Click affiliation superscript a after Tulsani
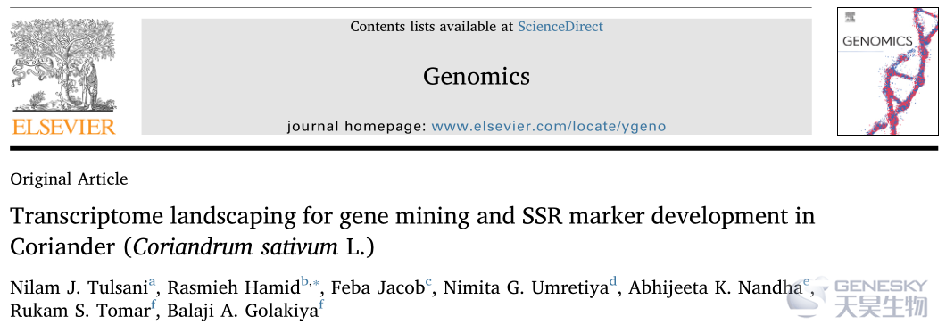Viewport: 946px width, 325px height. tap(153, 281)
